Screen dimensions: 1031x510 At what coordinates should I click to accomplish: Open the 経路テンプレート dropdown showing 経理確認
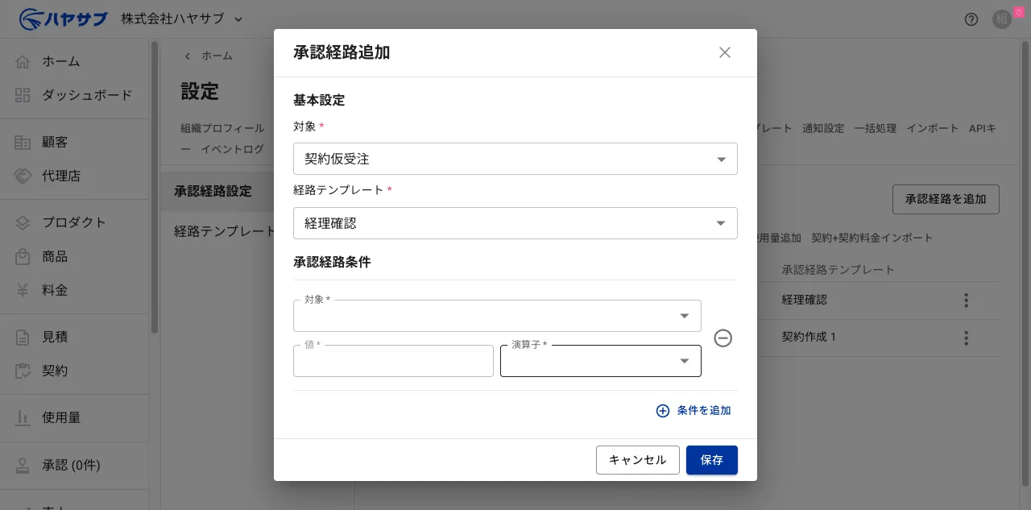tap(515, 223)
